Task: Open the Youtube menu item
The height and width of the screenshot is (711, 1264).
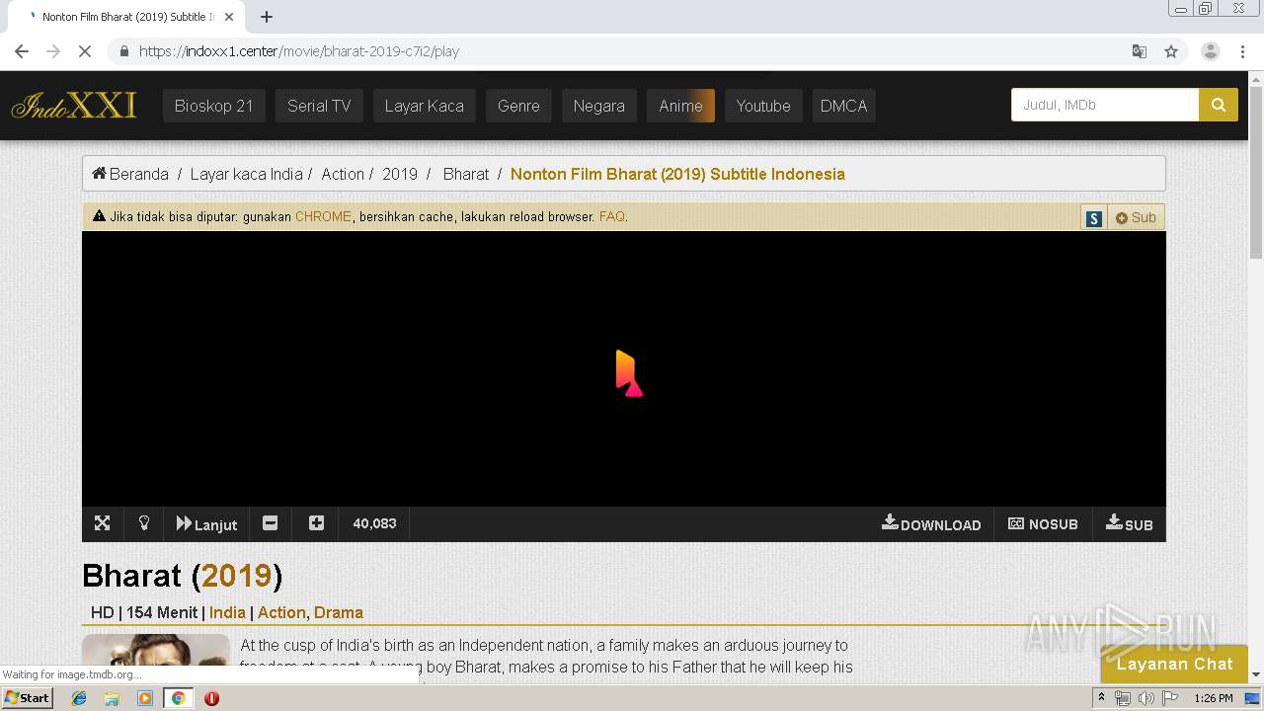Action: (763, 106)
